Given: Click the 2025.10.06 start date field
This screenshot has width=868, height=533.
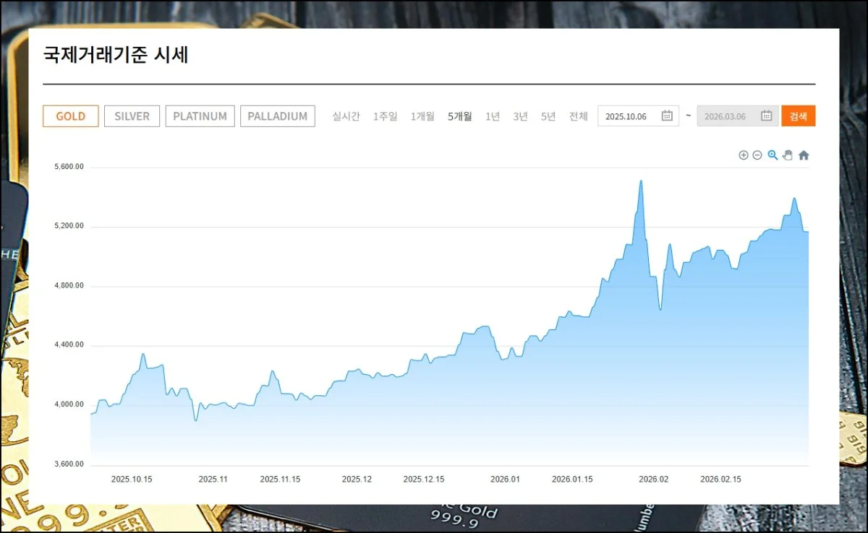Looking at the screenshot, I should 629,116.
